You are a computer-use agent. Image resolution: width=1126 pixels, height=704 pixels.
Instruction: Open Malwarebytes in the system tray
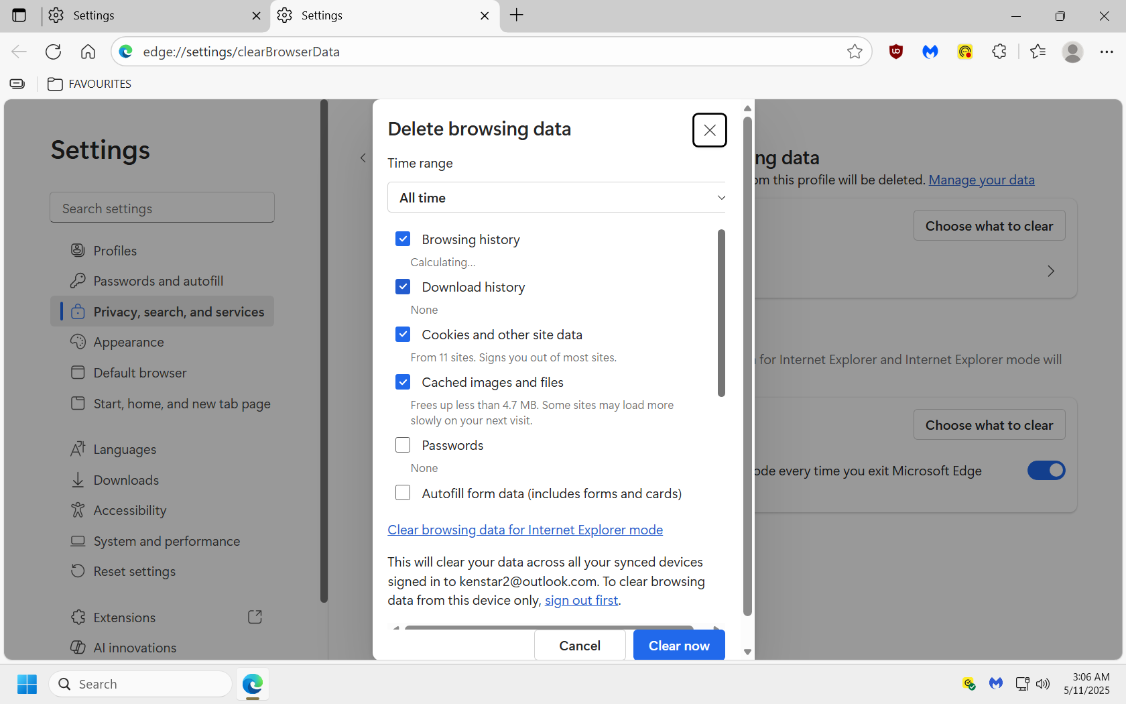[x=996, y=684]
